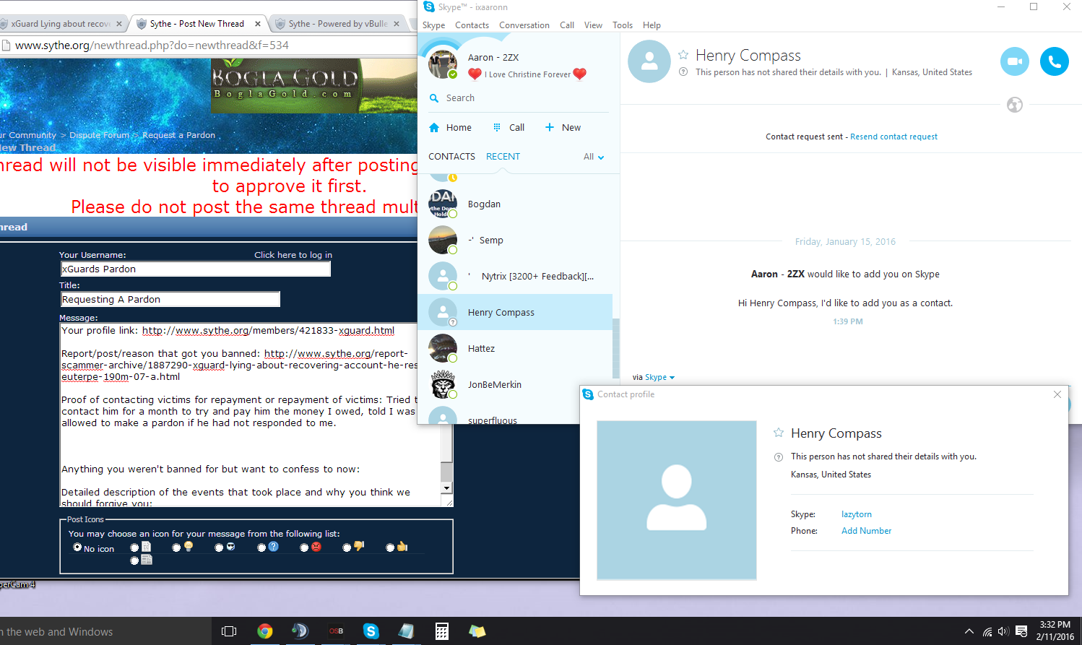
Task: Open the globe icon below the call buttons
Action: point(1015,105)
